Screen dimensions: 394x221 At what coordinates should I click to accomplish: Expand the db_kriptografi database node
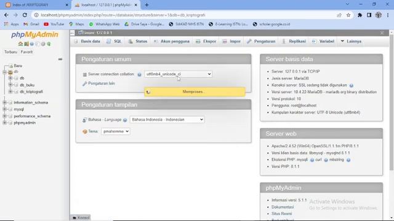coord(10,91)
